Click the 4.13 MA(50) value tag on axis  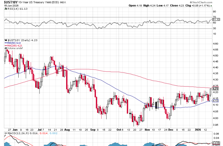215,101
